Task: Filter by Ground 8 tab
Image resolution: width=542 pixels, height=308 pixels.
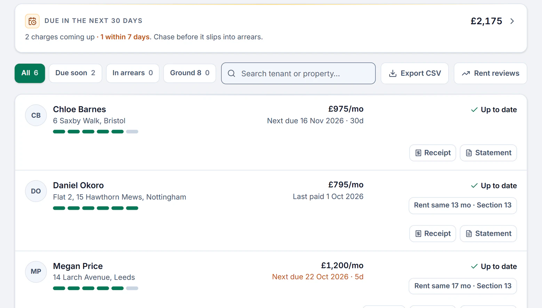Action: pyautogui.click(x=190, y=73)
